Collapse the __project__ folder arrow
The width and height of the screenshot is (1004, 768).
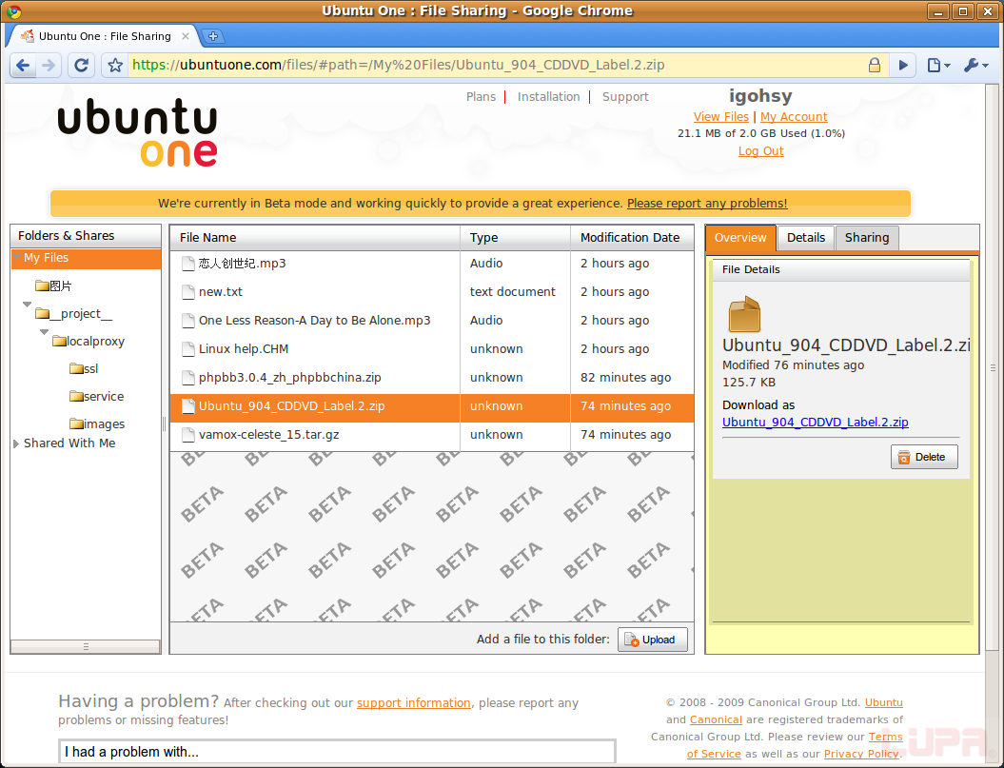tap(27, 305)
